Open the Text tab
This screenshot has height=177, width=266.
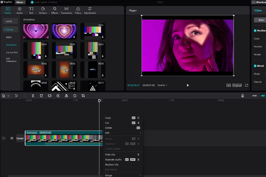click(31, 10)
